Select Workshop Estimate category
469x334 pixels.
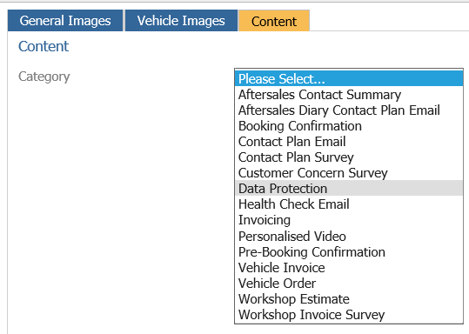[349, 299]
